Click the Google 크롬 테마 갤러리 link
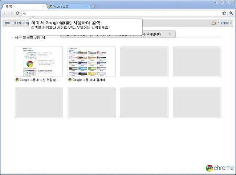 [x=89, y=80]
